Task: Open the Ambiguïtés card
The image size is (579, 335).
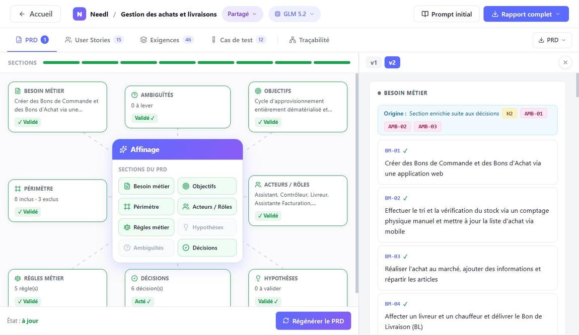Action: click(x=178, y=107)
